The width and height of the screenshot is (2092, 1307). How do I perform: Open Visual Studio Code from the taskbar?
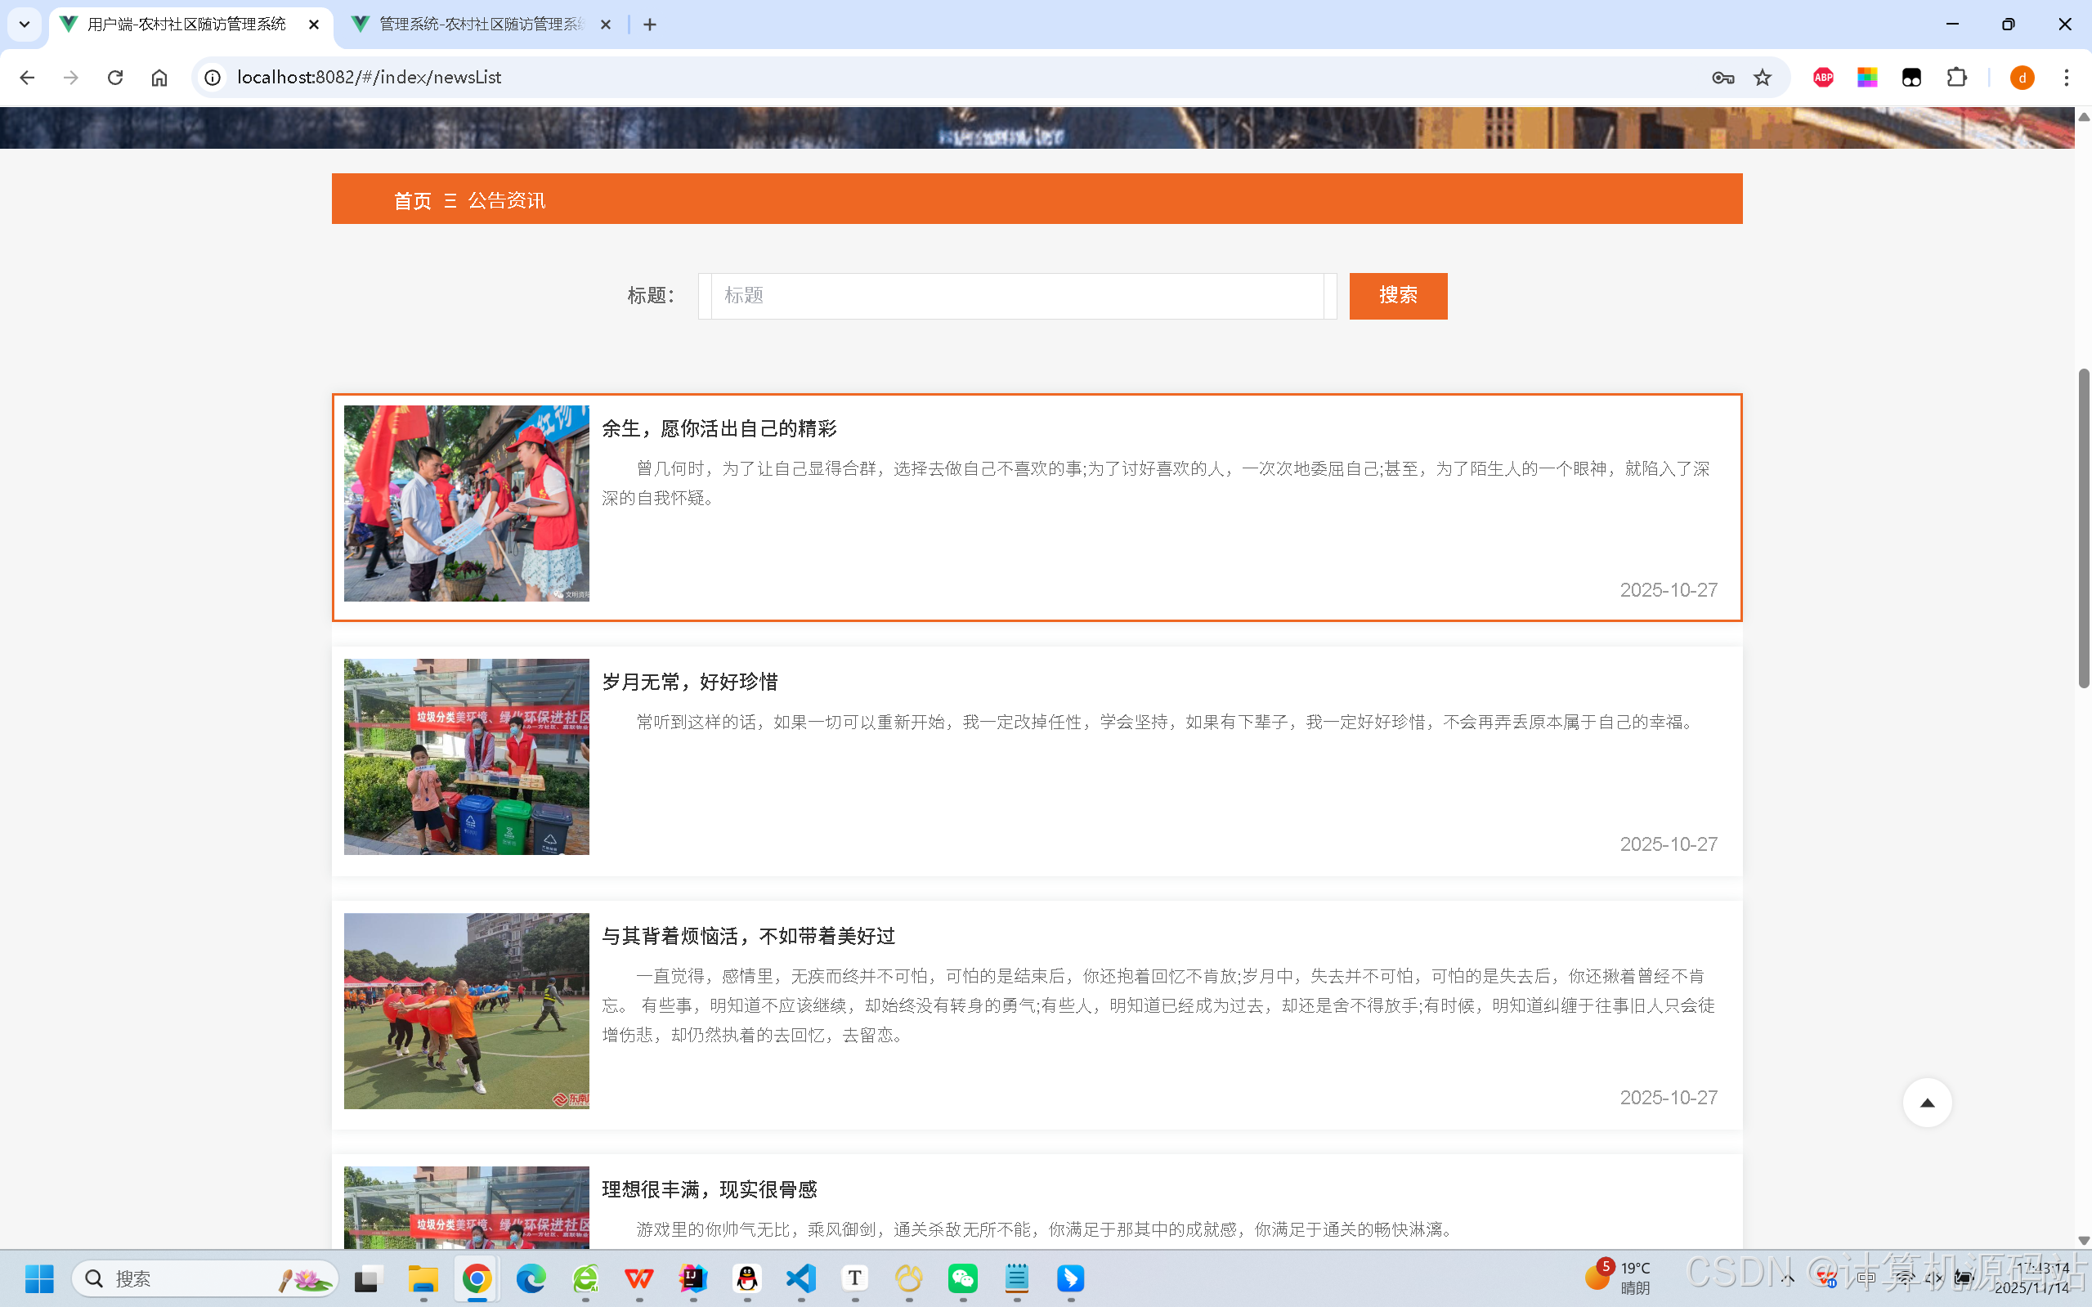click(x=801, y=1278)
